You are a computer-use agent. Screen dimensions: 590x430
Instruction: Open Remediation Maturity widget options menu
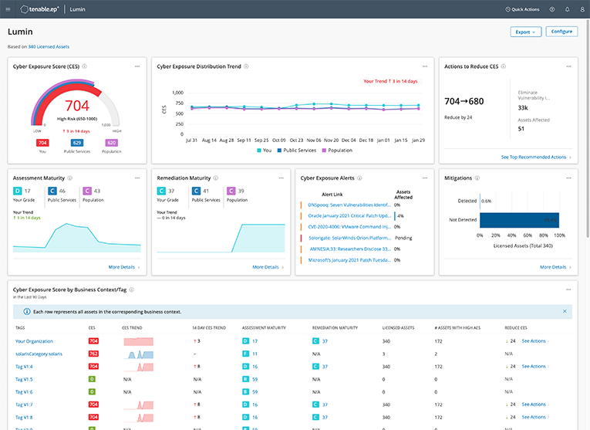[281, 178]
